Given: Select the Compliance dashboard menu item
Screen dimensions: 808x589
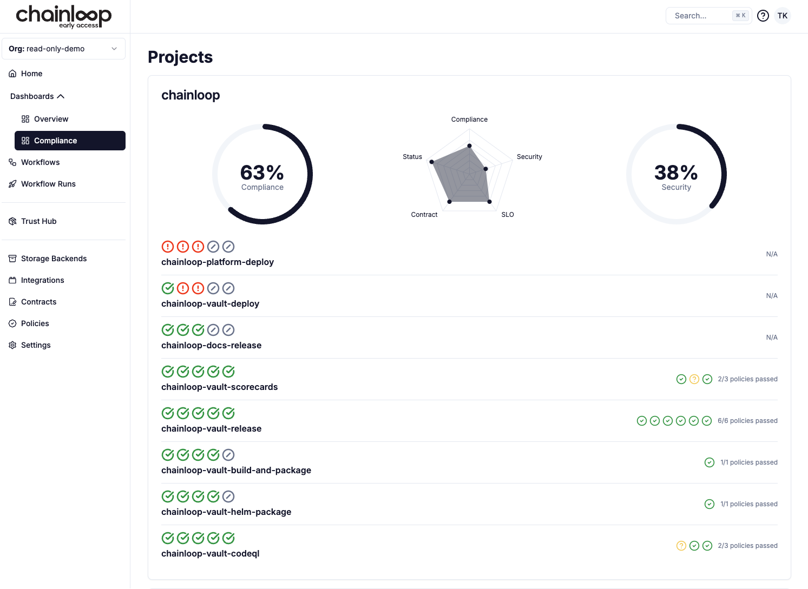Looking at the screenshot, I should pos(70,141).
